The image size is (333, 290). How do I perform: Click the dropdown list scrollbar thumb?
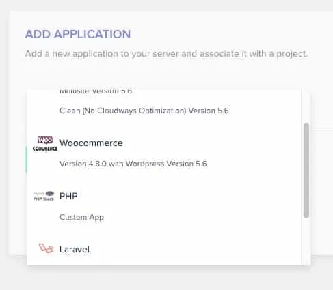[306, 171]
